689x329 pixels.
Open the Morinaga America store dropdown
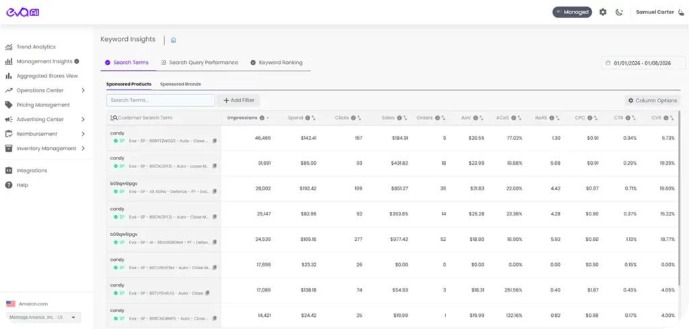tap(43, 317)
